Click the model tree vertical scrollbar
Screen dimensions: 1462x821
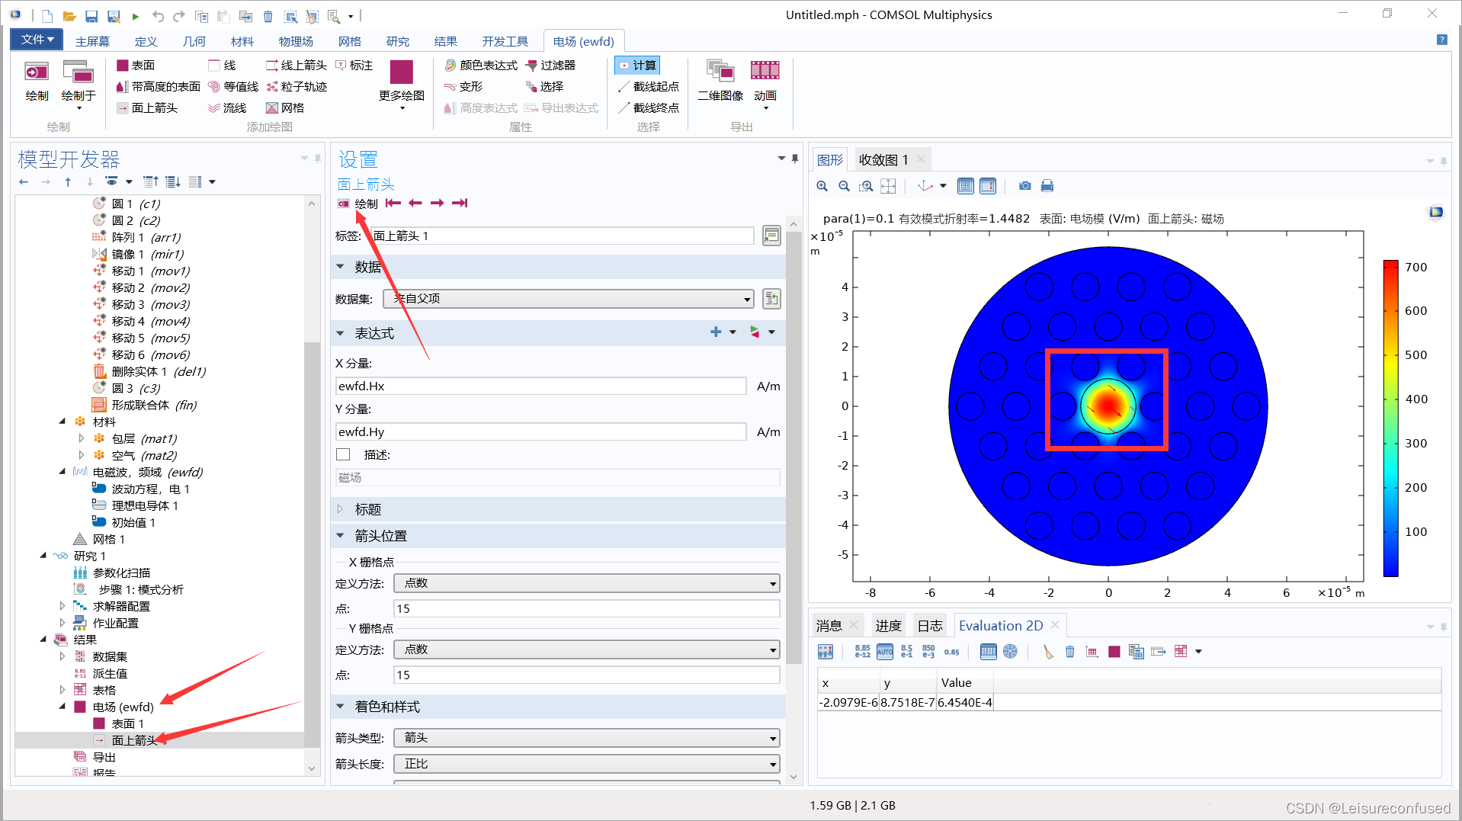(311, 545)
